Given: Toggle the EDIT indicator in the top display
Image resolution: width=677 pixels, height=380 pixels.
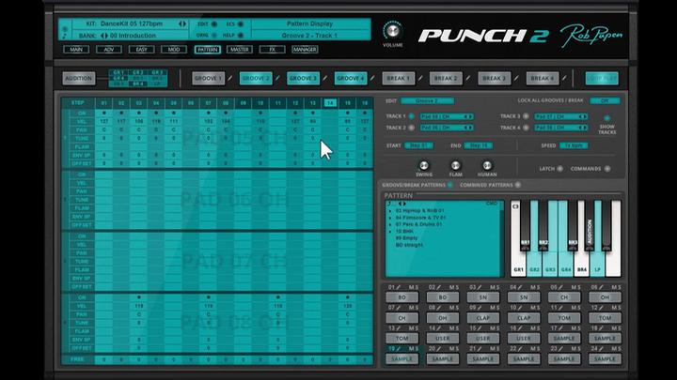Looking at the screenshot, I should [214, 24].
